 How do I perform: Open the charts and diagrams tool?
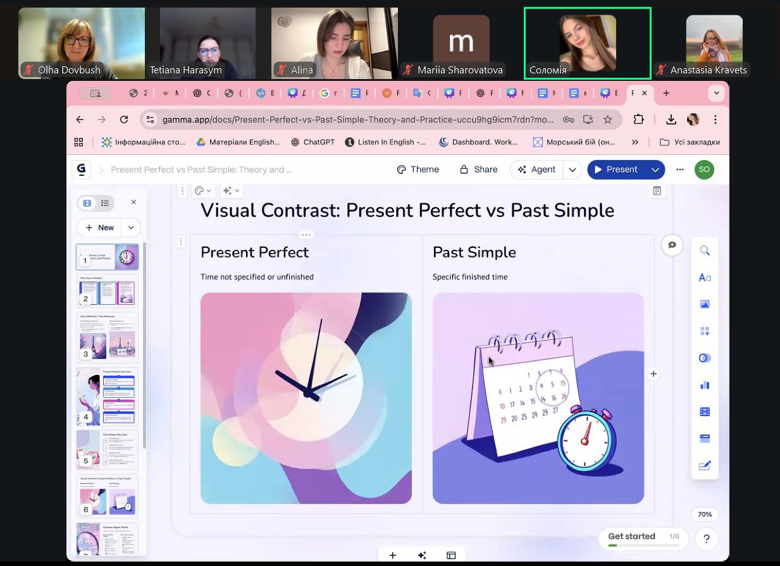705,385
